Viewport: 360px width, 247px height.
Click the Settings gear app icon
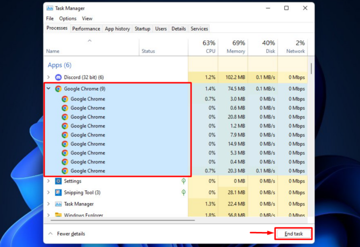pyautogui.click(x=58, y=181)
